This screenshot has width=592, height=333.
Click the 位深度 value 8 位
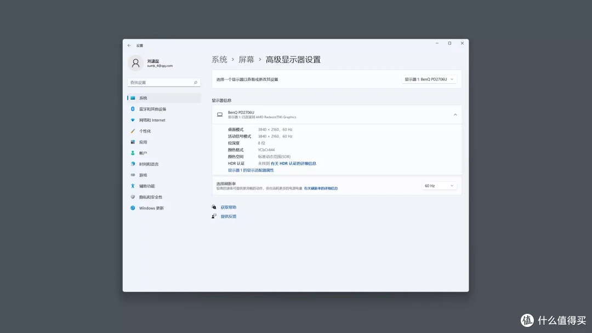click(261, 143)
